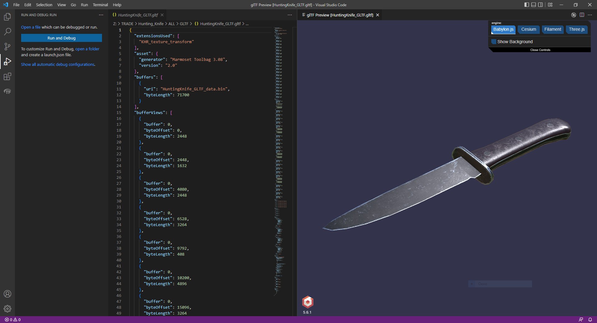Toggle the bottom panel layout icon

534,5
